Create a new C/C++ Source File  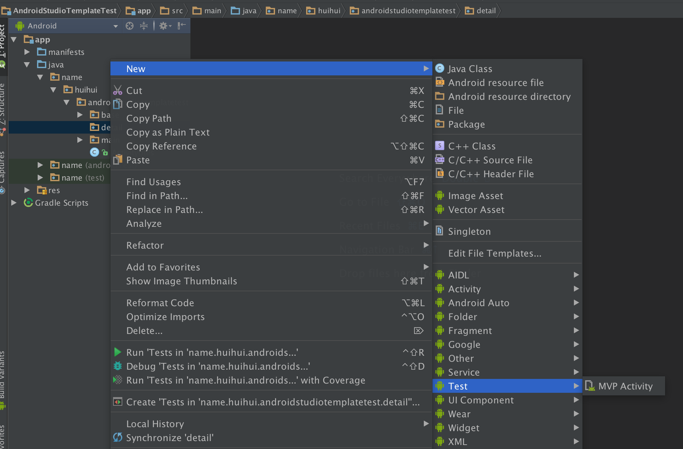[x=507, y=160]
